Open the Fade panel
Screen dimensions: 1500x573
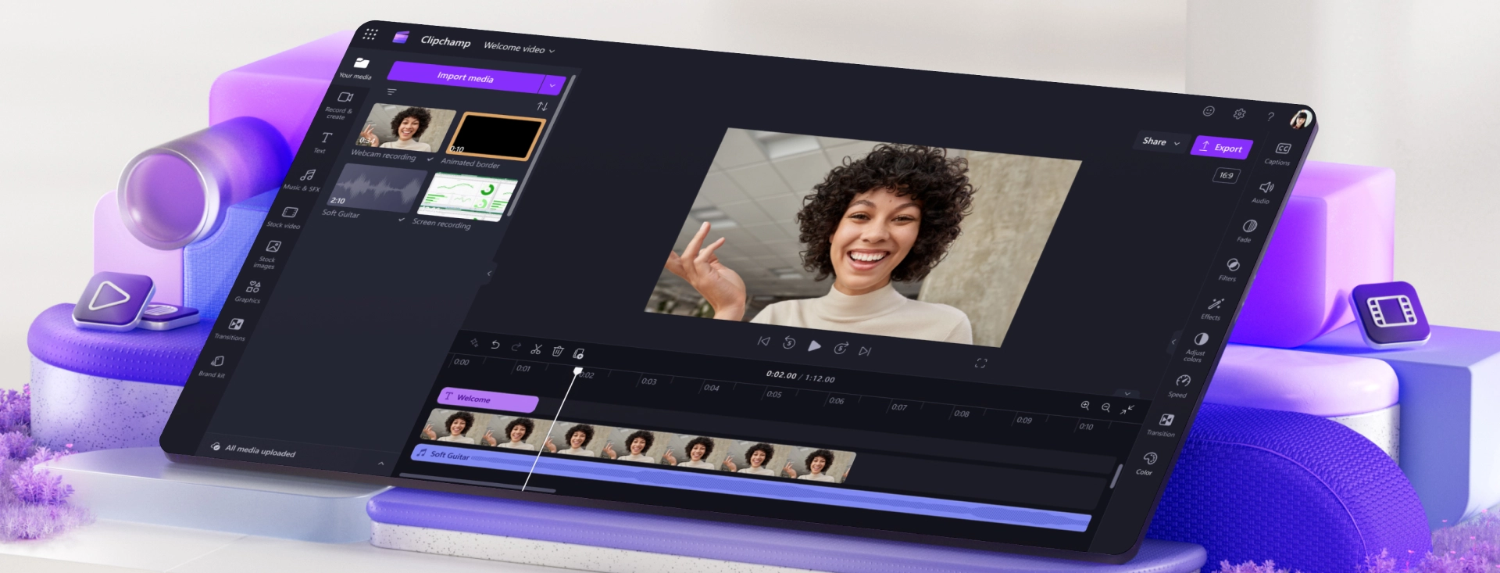pos(1248,231)
